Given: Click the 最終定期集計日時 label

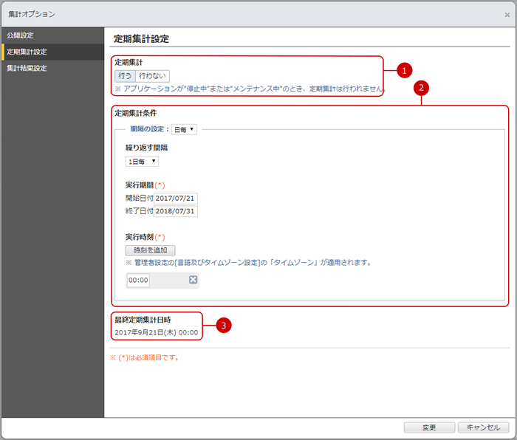Looking at the screenshot, I should tap(143, 320).
